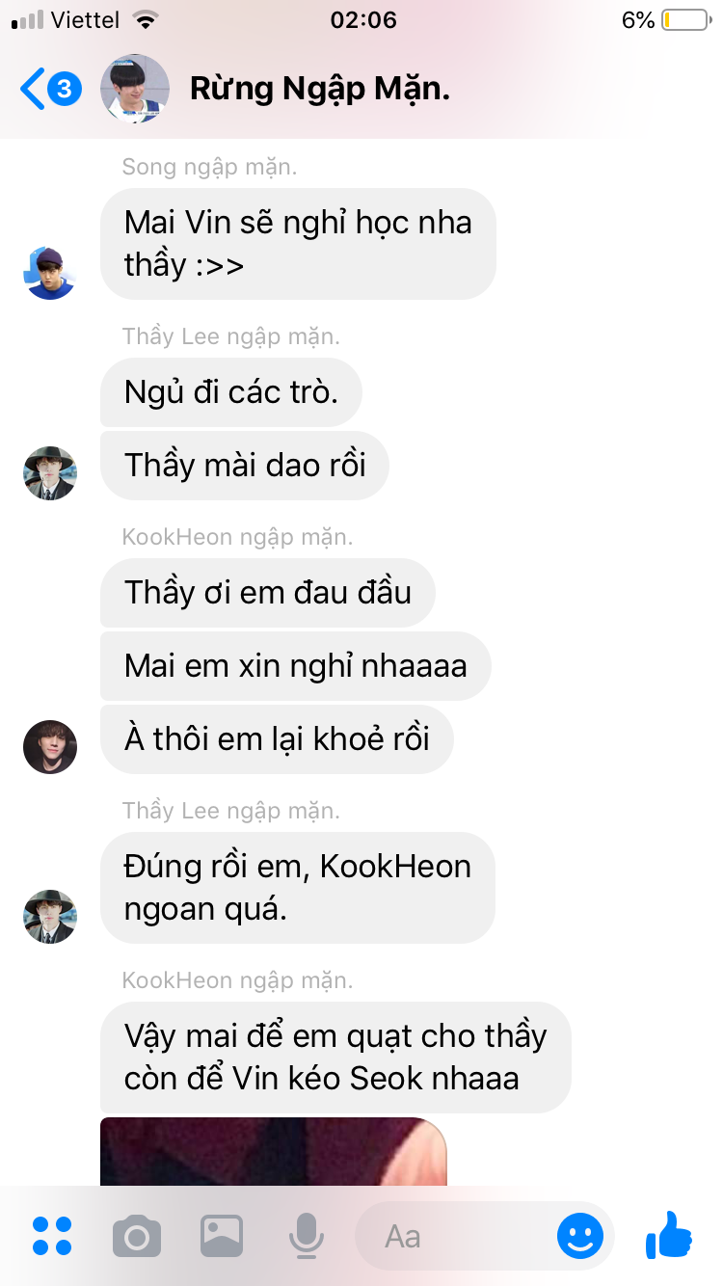Tap Thầy Lee's avatar beside Thầy mài dao rồi
This screenshot has width=723, height=1286.
coord(49,473)
